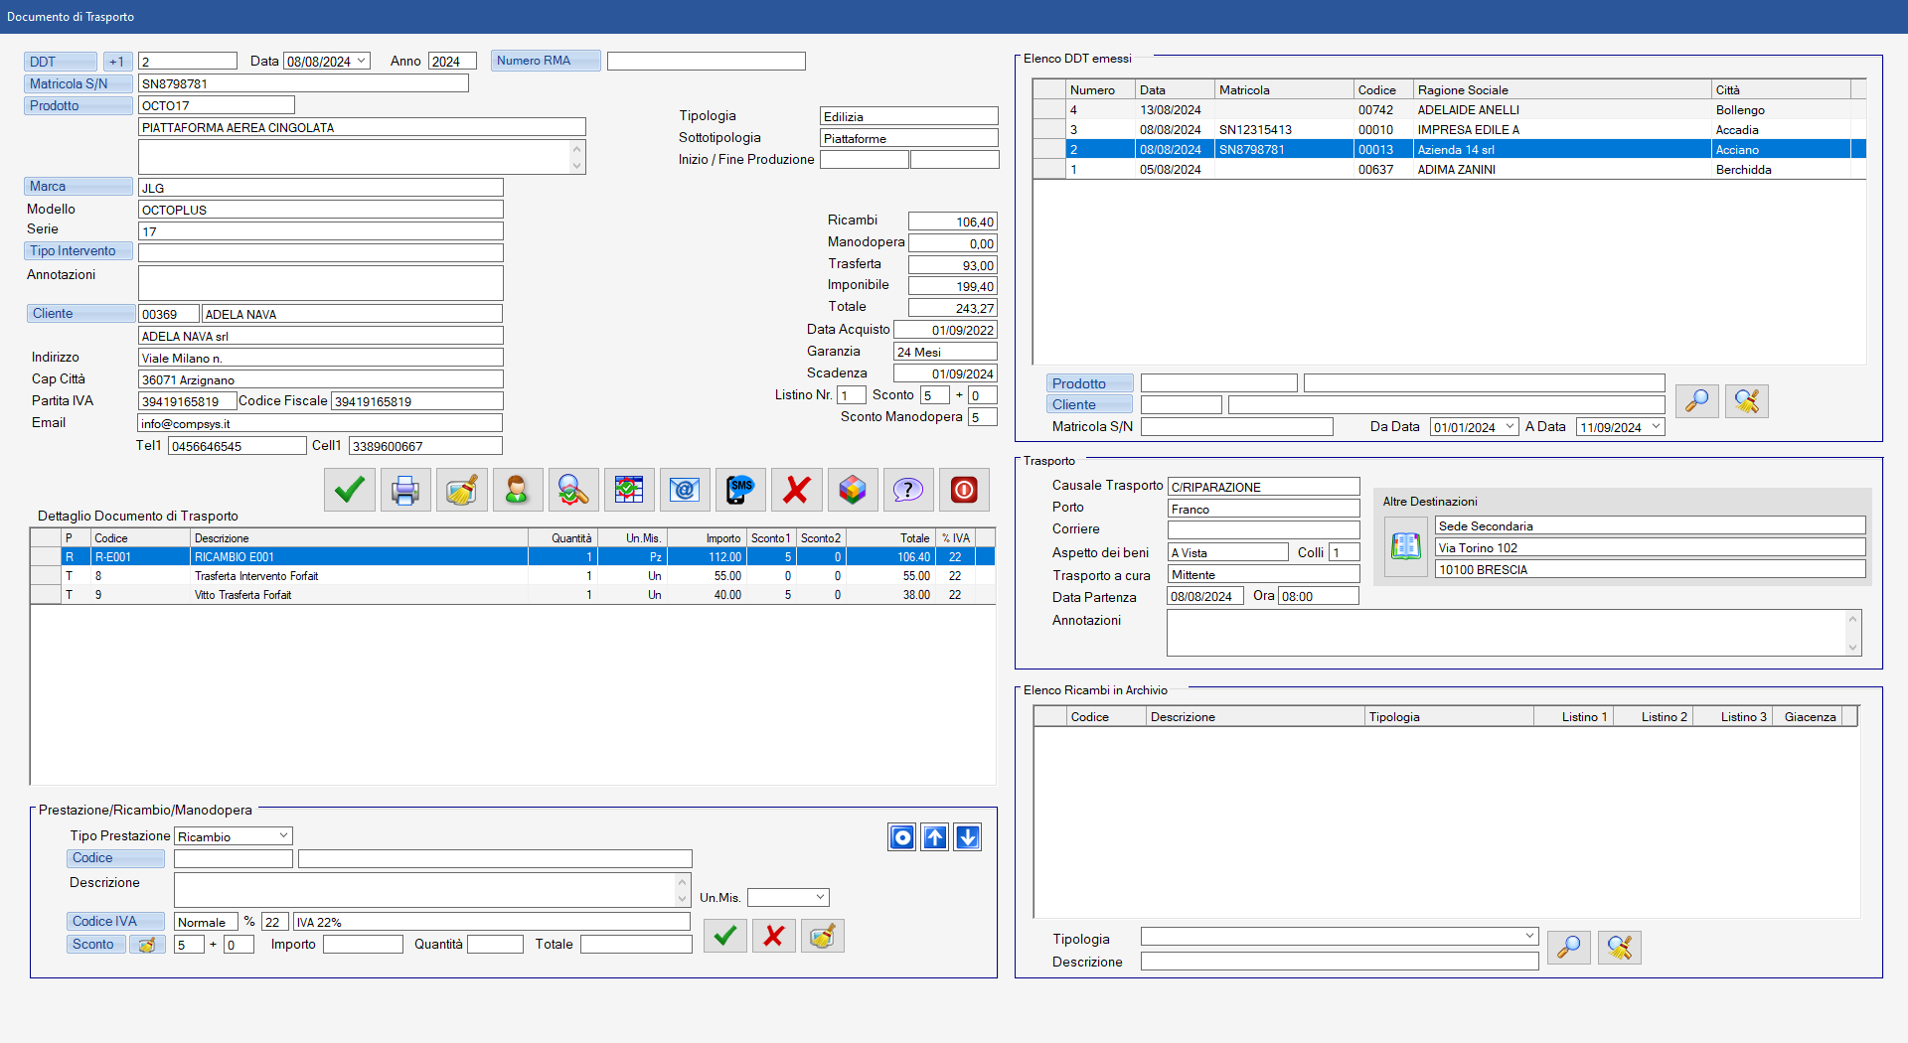Open the Altre Destinazioni address book icon
Image resolution: width=1908 pixels, height=1043 pixels.
[1405, 546]
